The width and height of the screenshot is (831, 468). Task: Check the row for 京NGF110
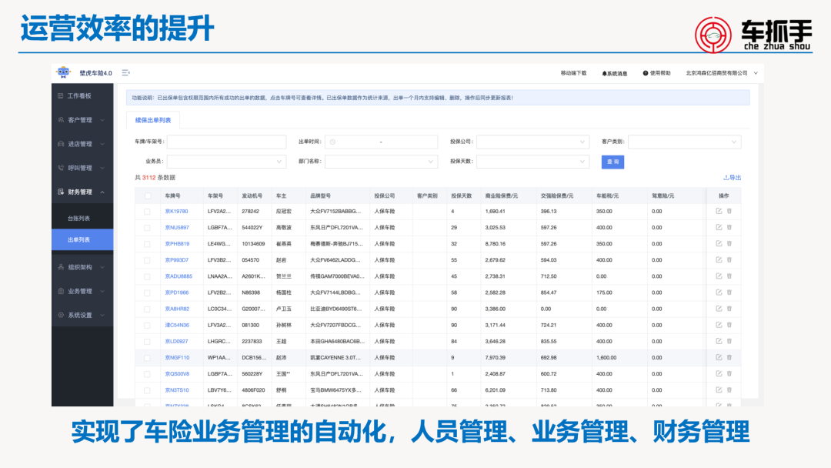pos(147,358)
